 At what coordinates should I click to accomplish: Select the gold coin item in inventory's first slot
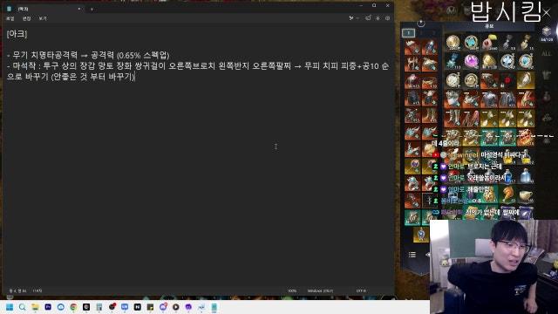click(453, 43)
